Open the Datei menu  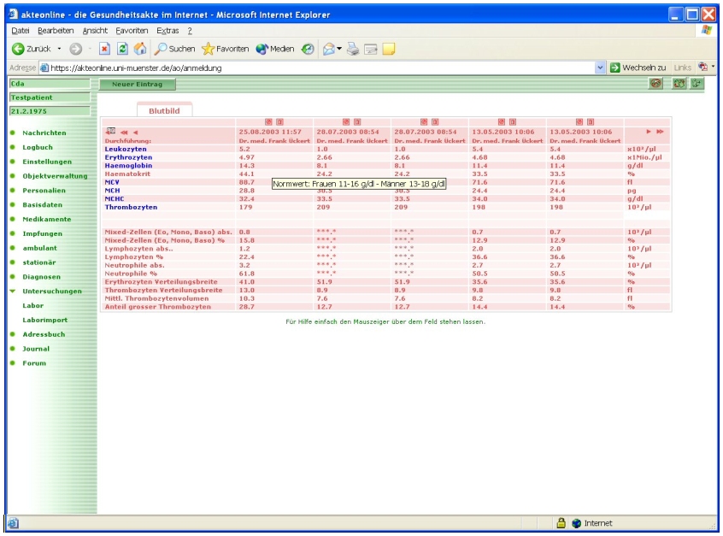click(x=21, y=31)
